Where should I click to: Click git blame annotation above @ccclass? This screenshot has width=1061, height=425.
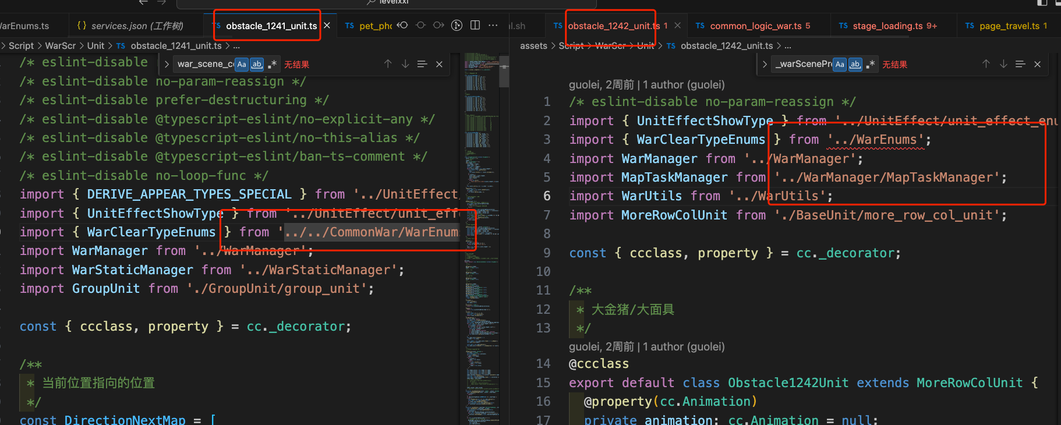[647, 347]
